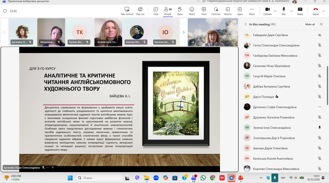Click Take control of presentation
Image resolution: width=329 pixels, height=183 pixels.
[x=127, y=11]
